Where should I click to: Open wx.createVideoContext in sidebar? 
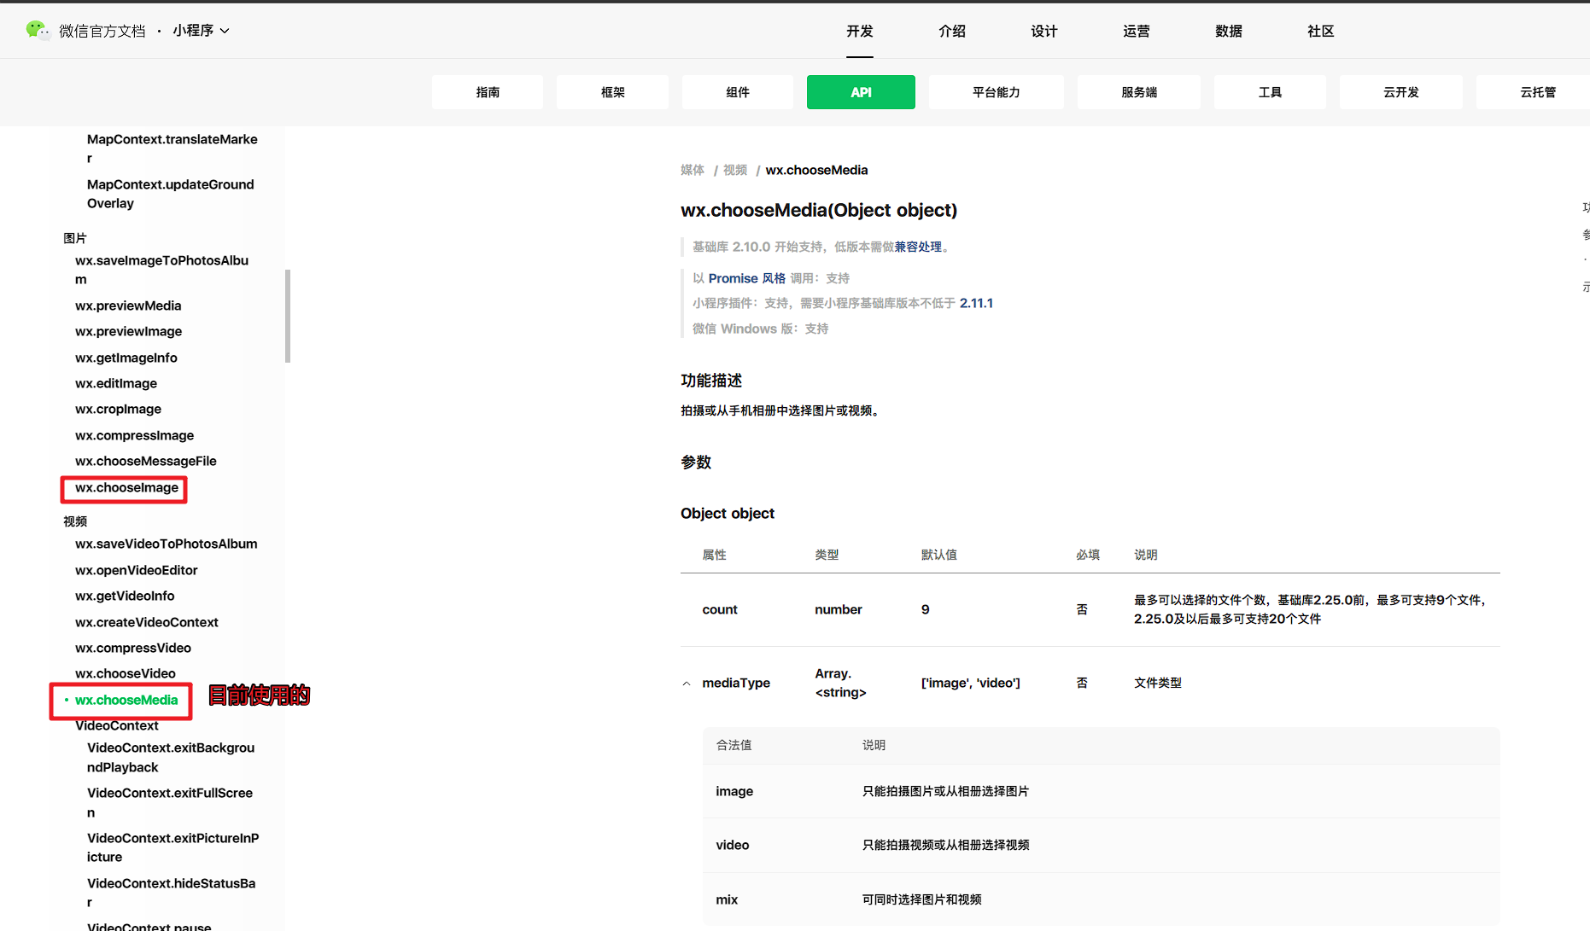[147, 622]
